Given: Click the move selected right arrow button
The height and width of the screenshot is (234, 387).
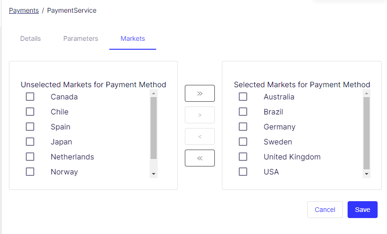Looking at the screenshot, I should pos(200,115).
